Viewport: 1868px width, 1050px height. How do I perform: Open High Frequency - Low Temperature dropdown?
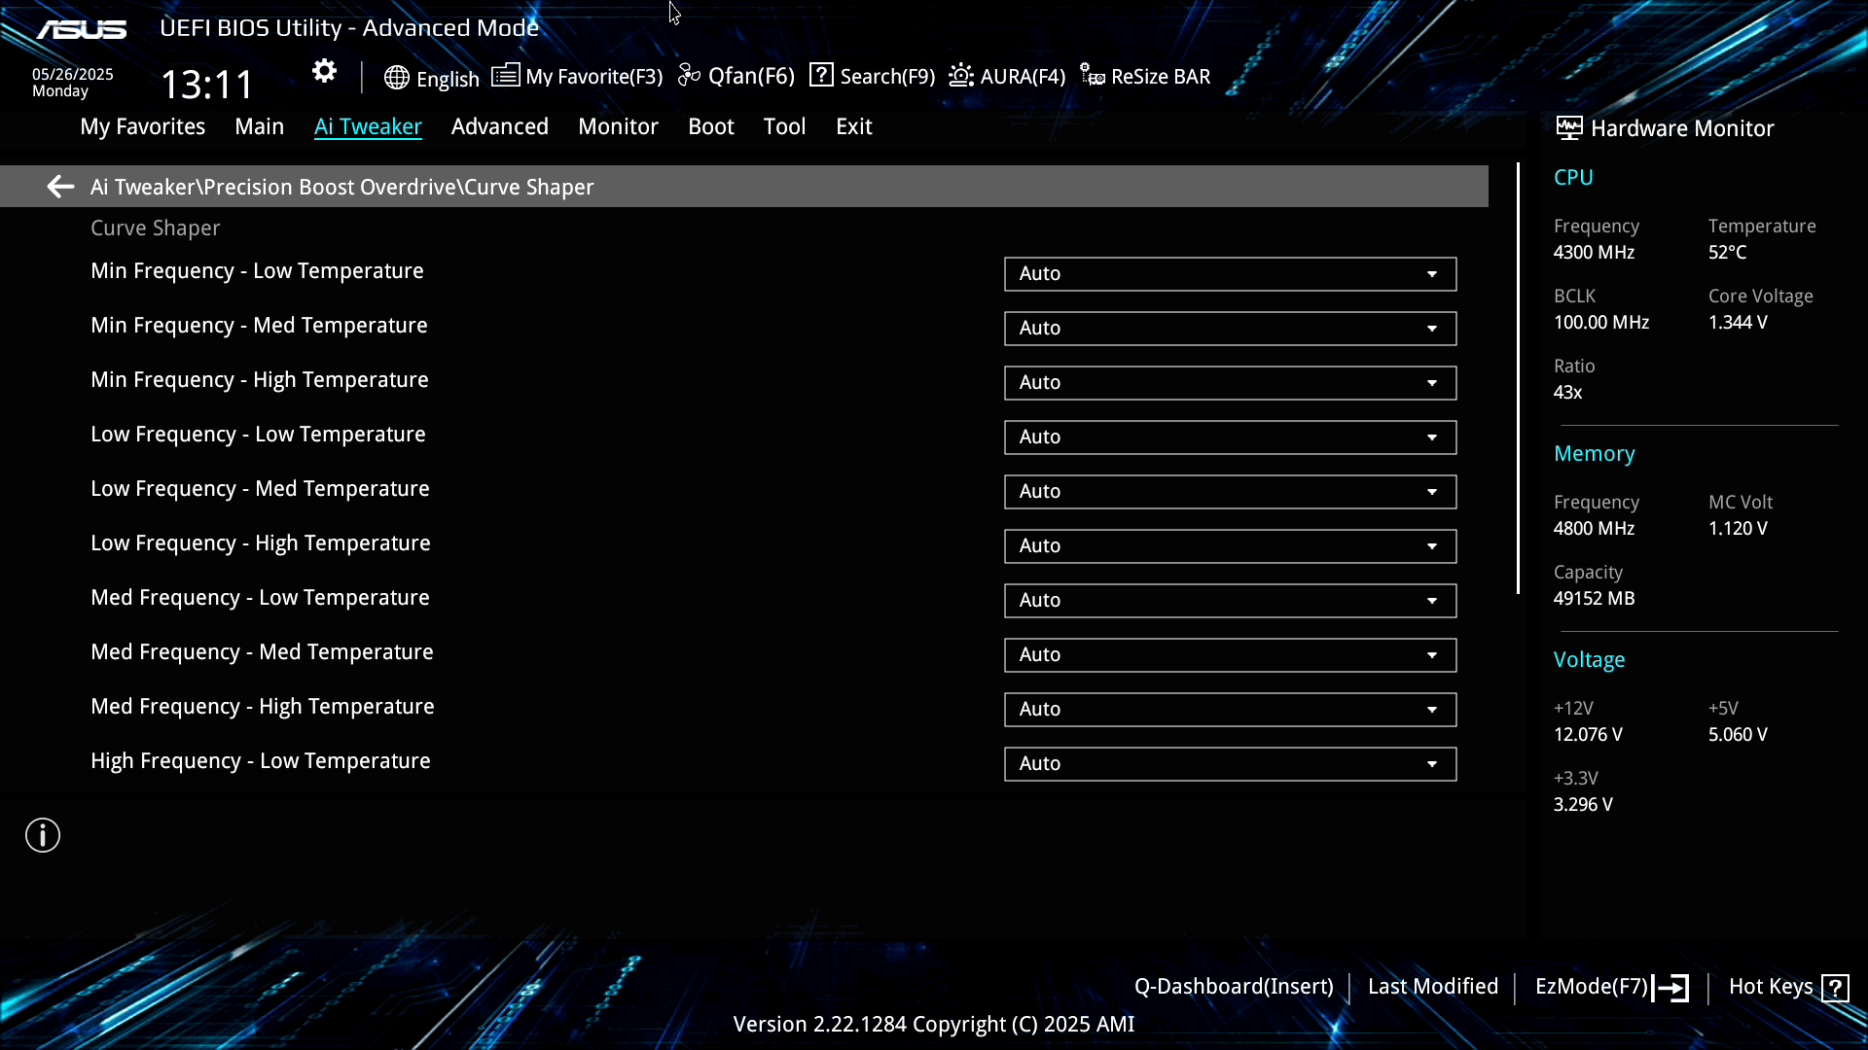click(x=1230, y=764)
